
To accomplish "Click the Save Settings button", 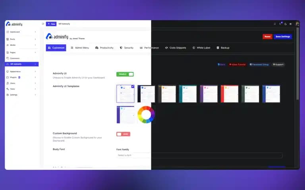I will [x=283, y=36].
